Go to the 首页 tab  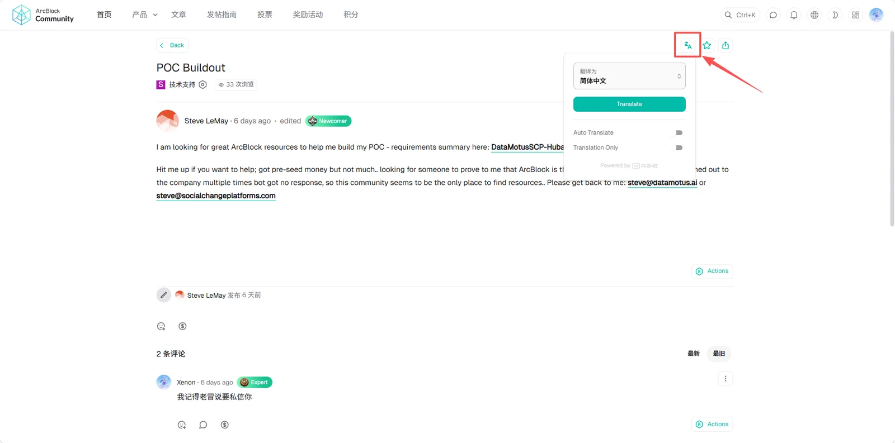[104, 15]
